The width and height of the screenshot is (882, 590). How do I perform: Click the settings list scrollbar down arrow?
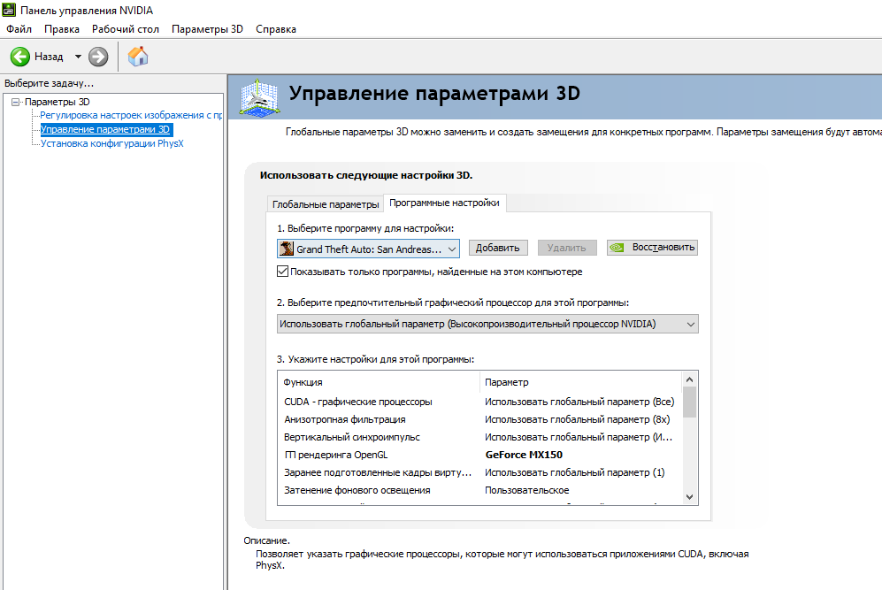point(690,497)
